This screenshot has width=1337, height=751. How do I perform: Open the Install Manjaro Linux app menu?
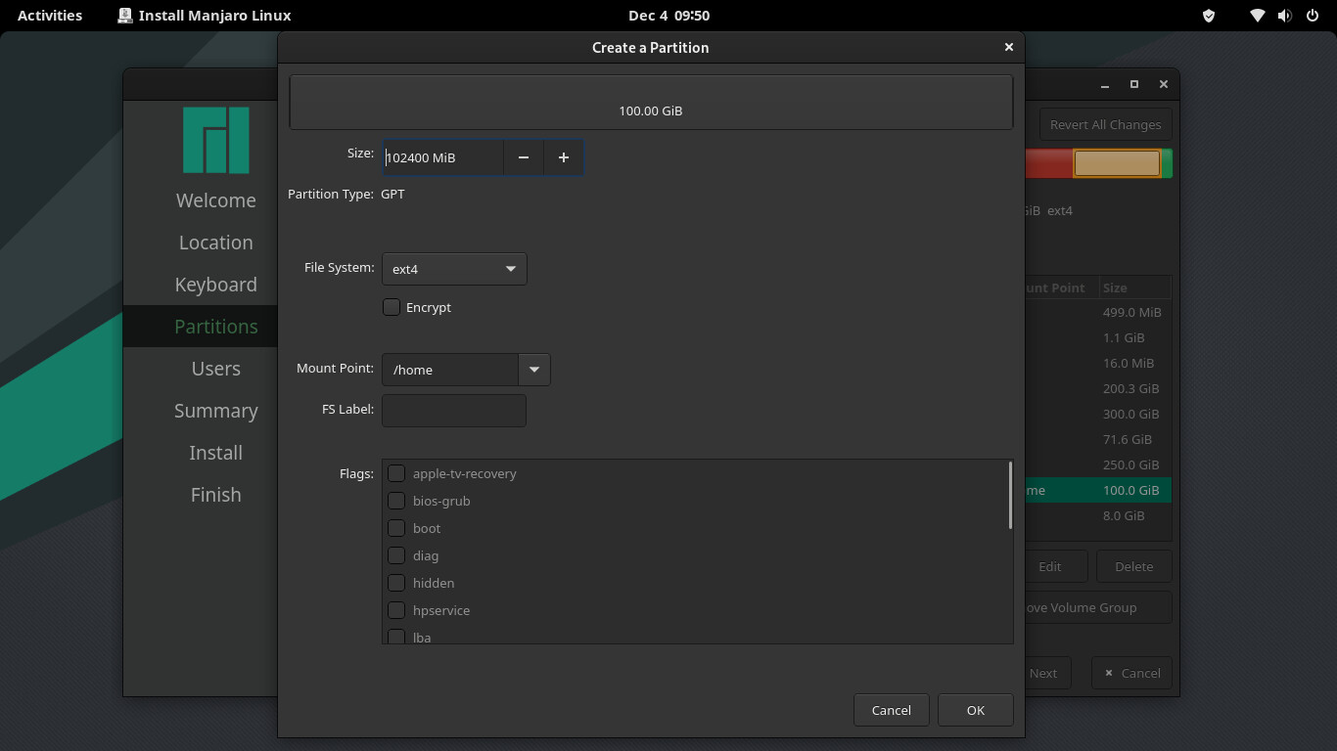click(x=205, y=16)
